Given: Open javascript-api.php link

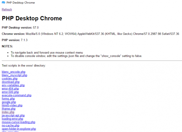Looking at the screenshot, I should (13, 115).
